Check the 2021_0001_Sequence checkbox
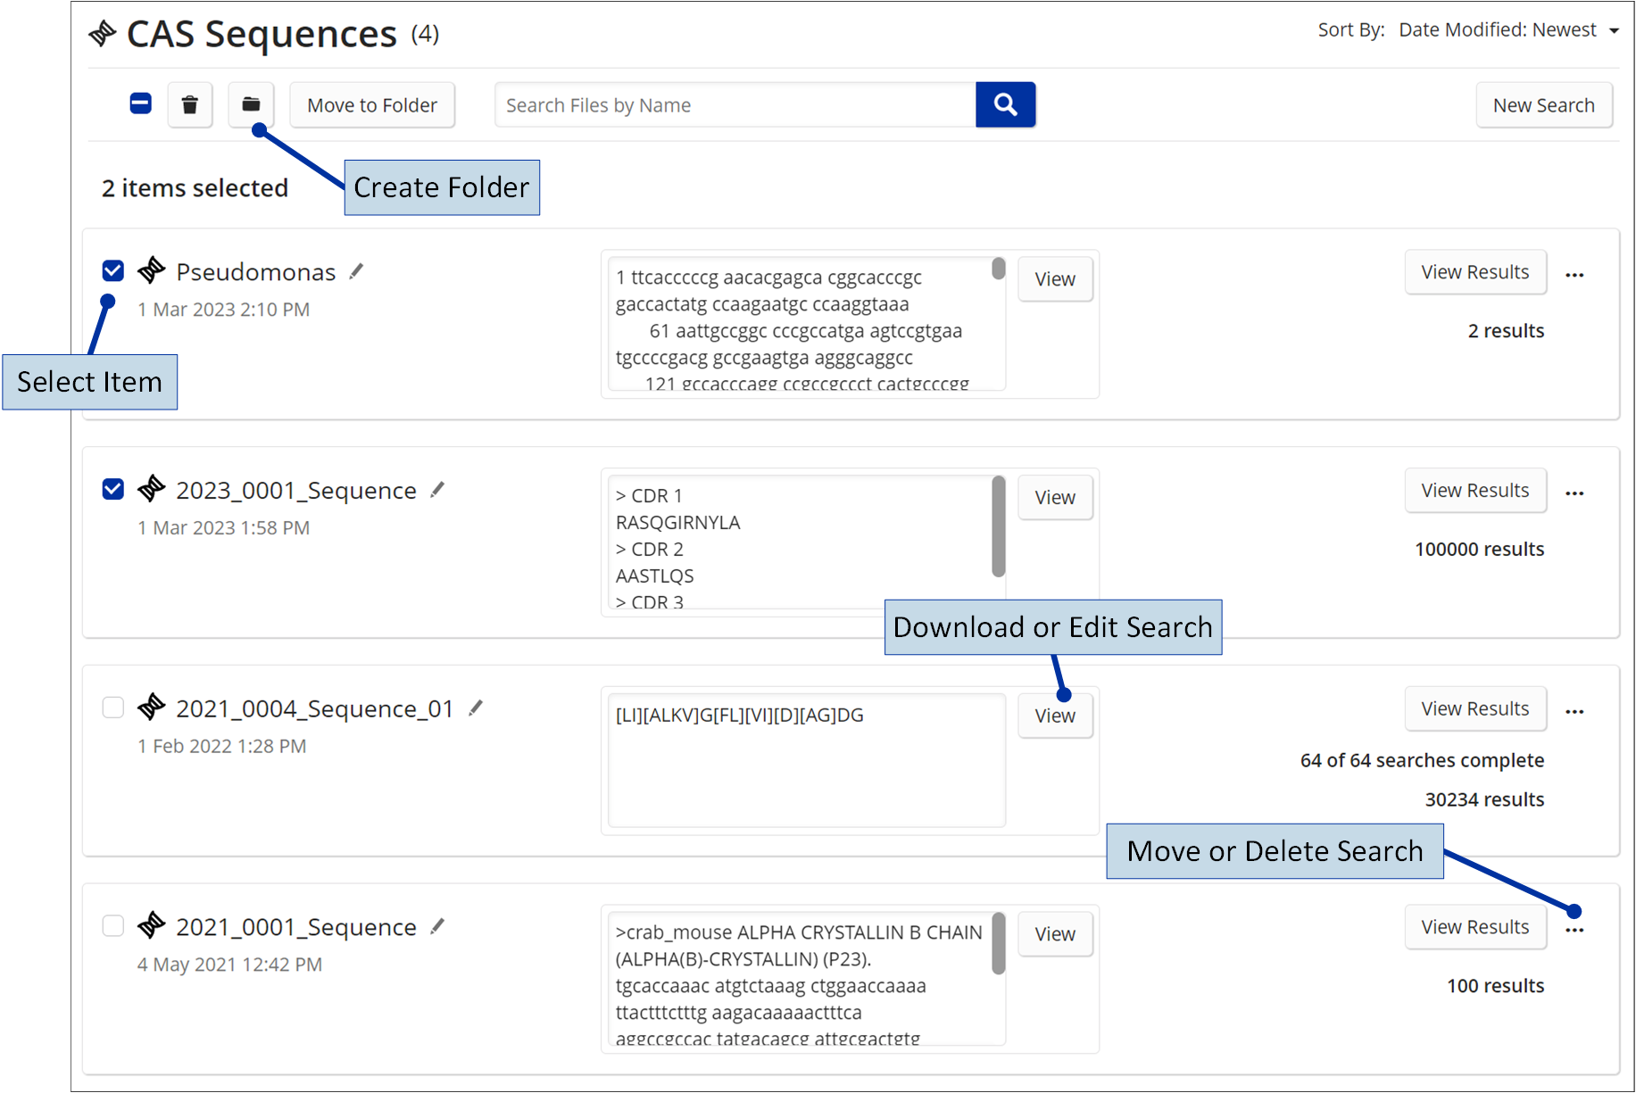 click(x=113, y=926)
